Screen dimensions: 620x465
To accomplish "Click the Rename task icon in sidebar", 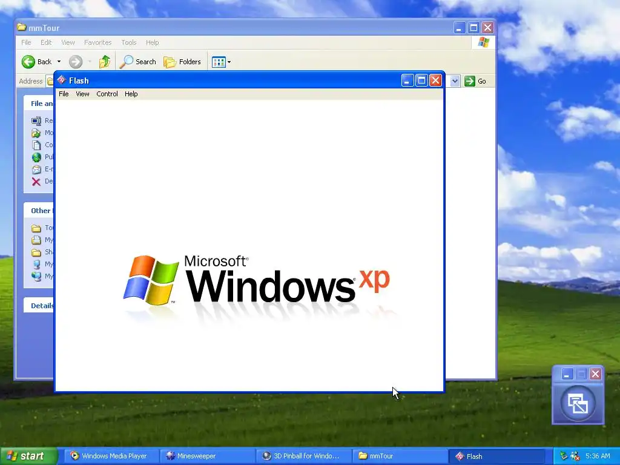I will point(36,120).
